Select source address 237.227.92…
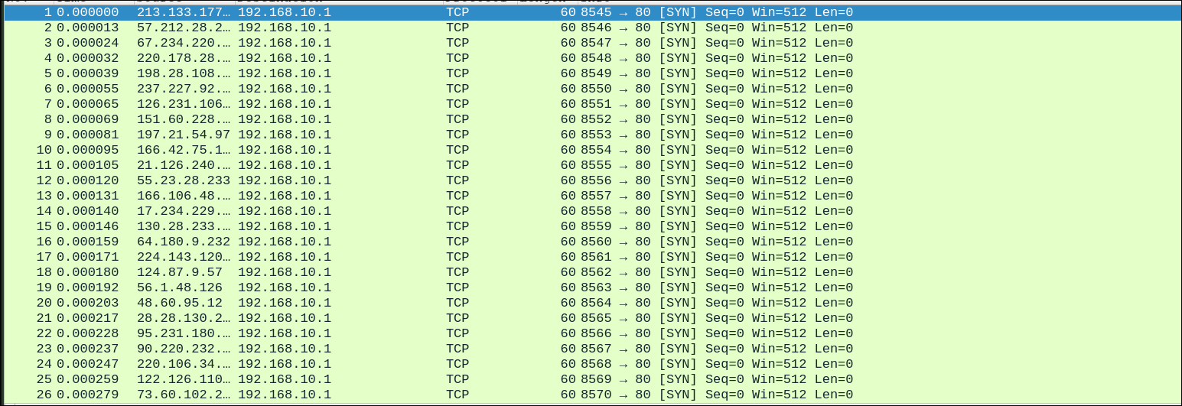 pyautogui.click(x=184, y=89)
